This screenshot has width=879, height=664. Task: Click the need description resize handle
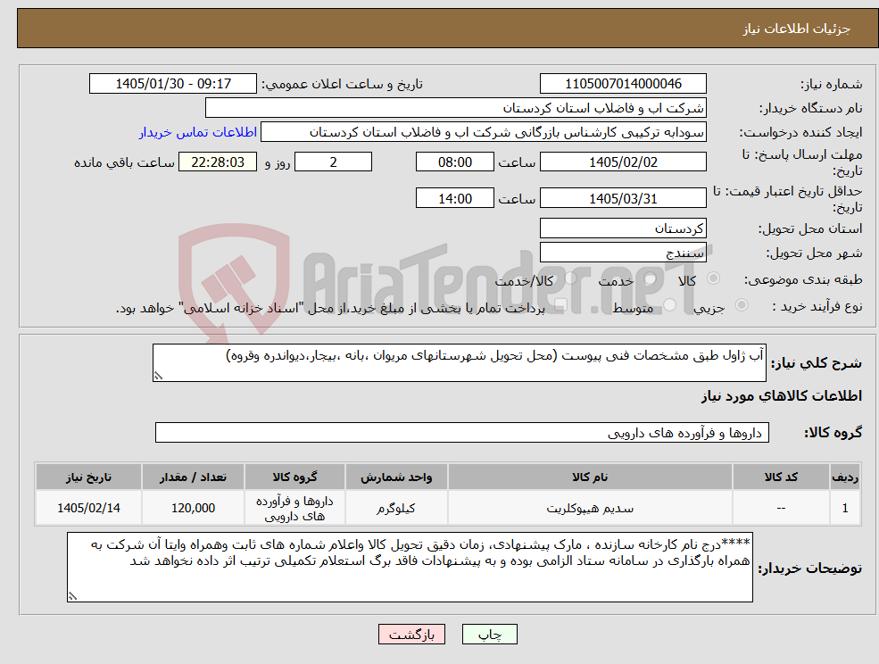[x=158, y=377]
